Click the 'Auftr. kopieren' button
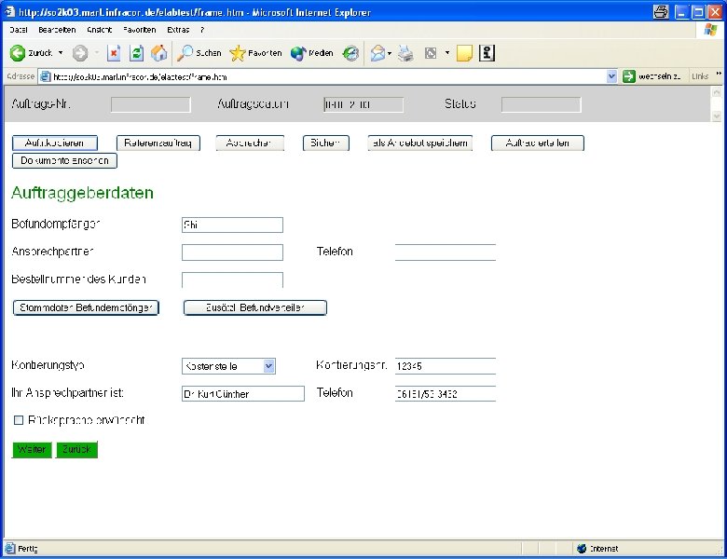This screenshot has width=727, height=559. pos(55,143)
